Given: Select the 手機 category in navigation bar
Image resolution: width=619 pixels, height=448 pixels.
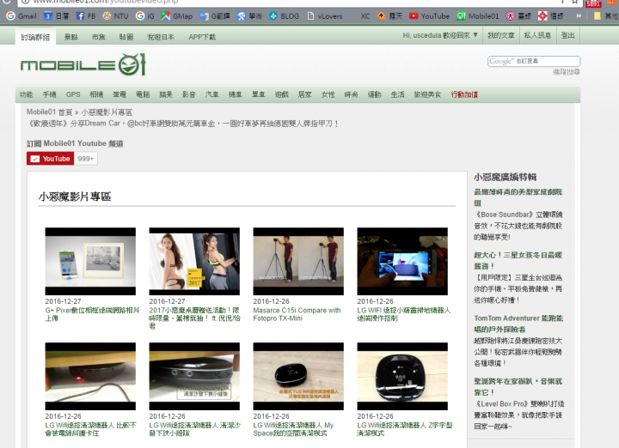Looking at the screenshot, I should pos(49,94).
